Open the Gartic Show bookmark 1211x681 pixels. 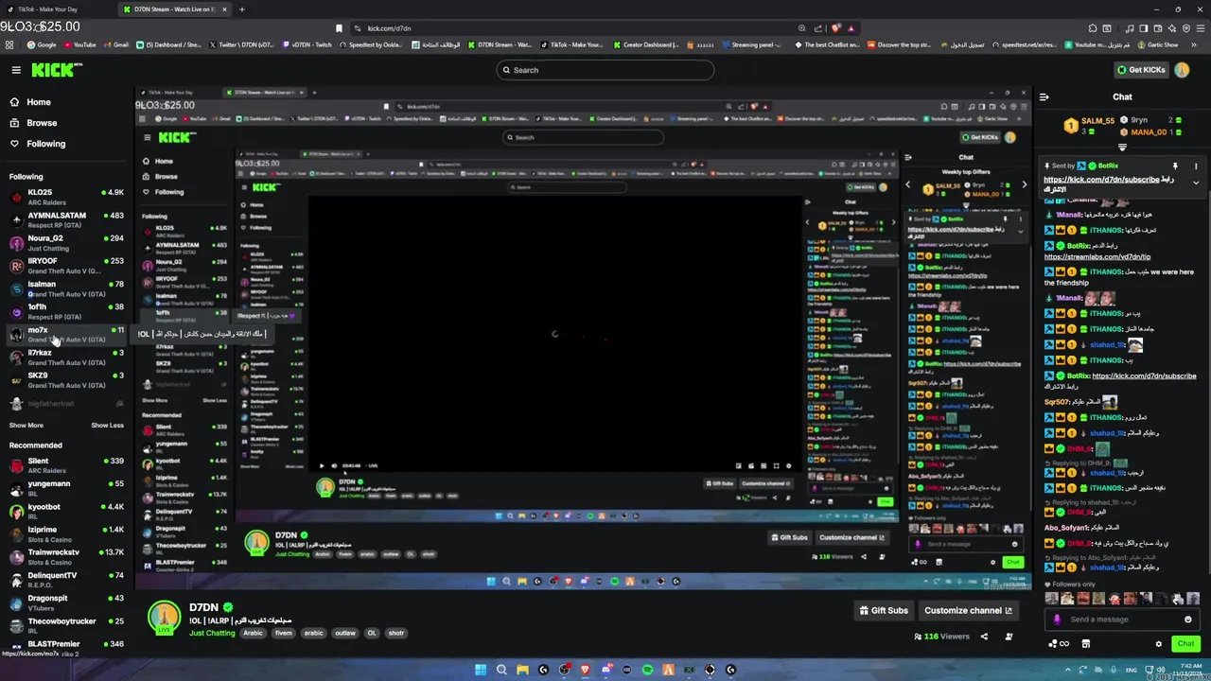click(1160, 44)
